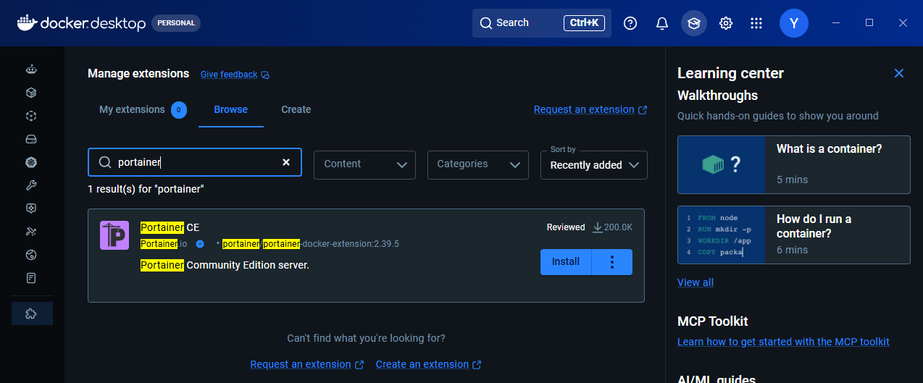Expand the Categories filter dropdown

[478, 164]
